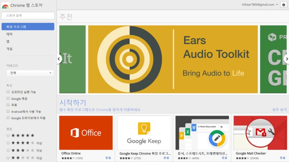This screenshot has width=289, height=162.
Task: Click 무료 under 문서, 스프레드시트 extension
Action: tap(224, 158)
